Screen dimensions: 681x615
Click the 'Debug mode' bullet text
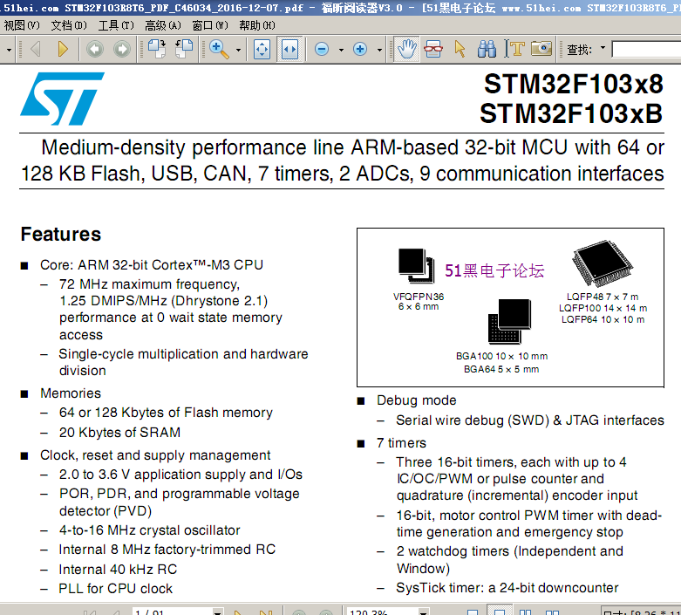pos(417,400)
